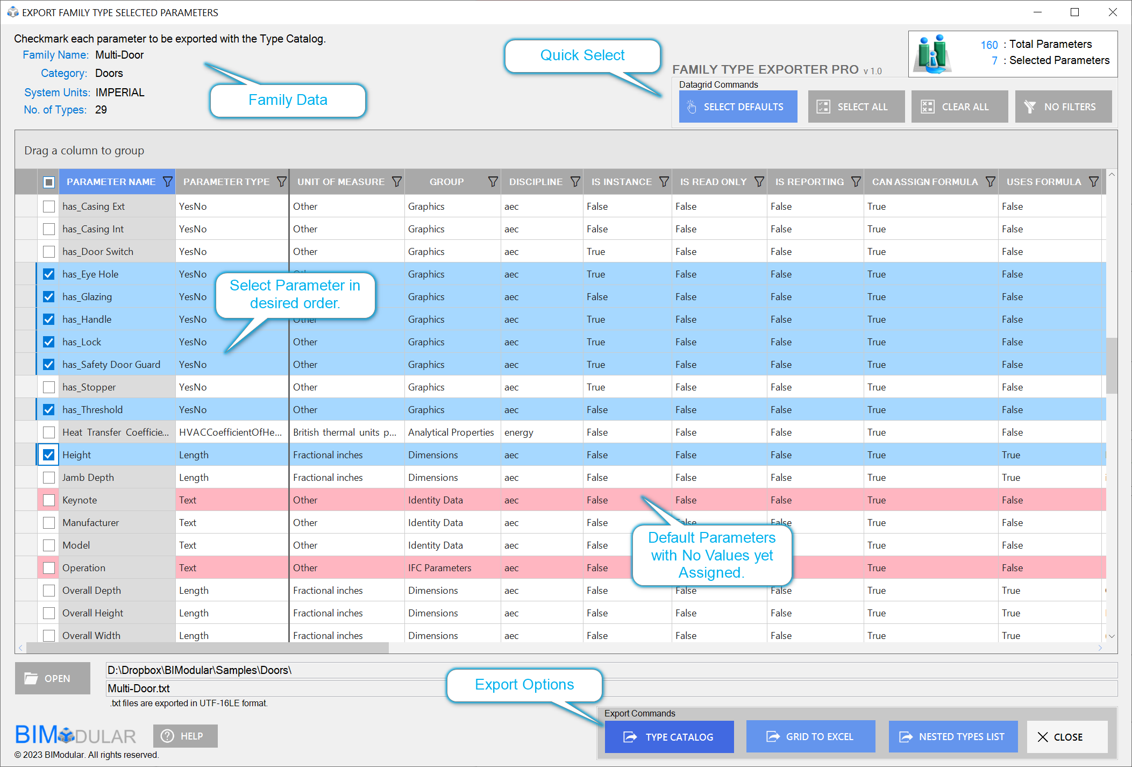Click the horizontal scrollbar thumb below the grid
This screenshot has height=767, width=1132.
pyautogui.click(x=207, y=648)
